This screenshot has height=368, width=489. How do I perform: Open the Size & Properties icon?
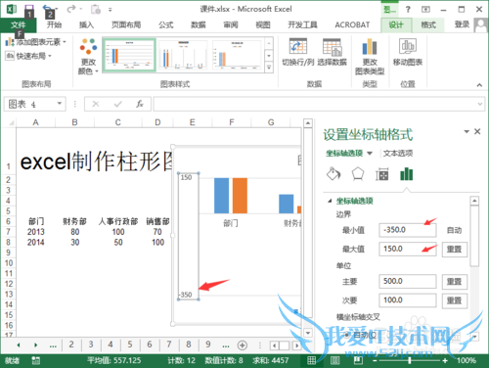point(381,174)
